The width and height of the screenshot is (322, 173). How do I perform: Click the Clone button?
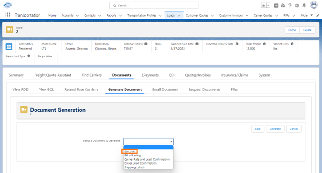[292, 30]
